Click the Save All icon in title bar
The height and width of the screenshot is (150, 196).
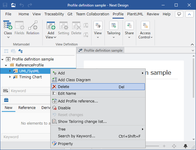[13, 5]
